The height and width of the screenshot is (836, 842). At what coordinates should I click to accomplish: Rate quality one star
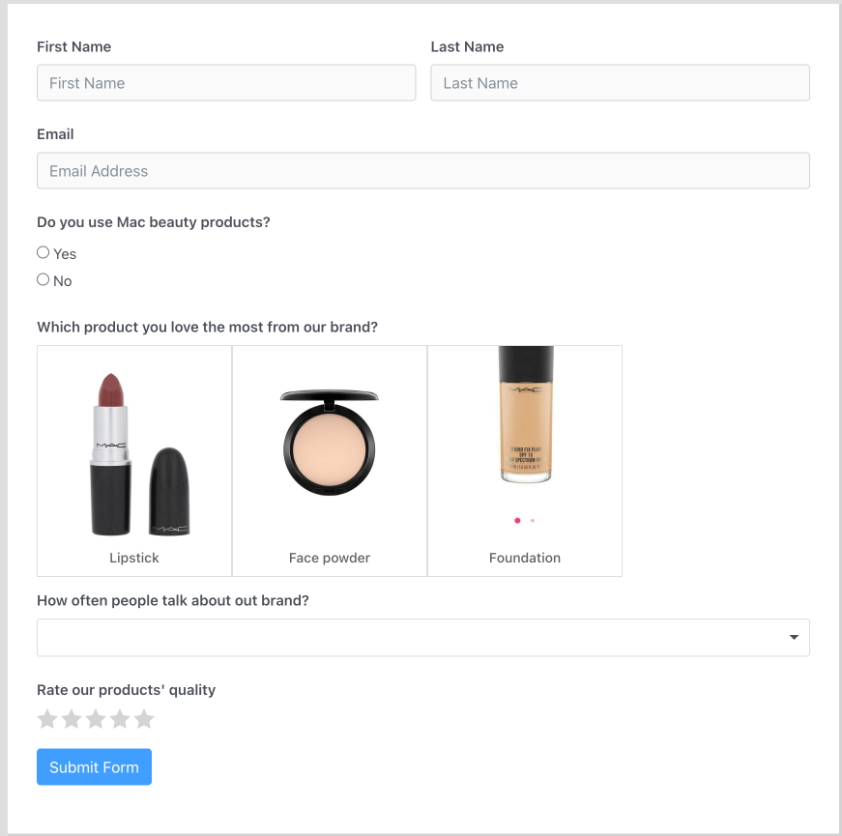[47, 719]
